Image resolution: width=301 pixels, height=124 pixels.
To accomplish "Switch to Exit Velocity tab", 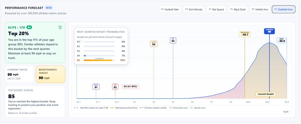I will tap(193, 10).
